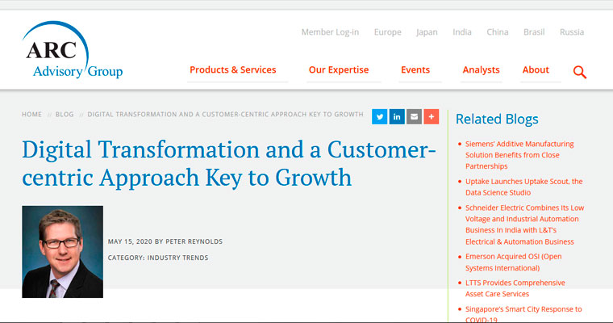Image resolution: width=613 pixels, height=323 pixels.
Task: Click Peter Reynolds author photo
Action: [x=62, y=251]
